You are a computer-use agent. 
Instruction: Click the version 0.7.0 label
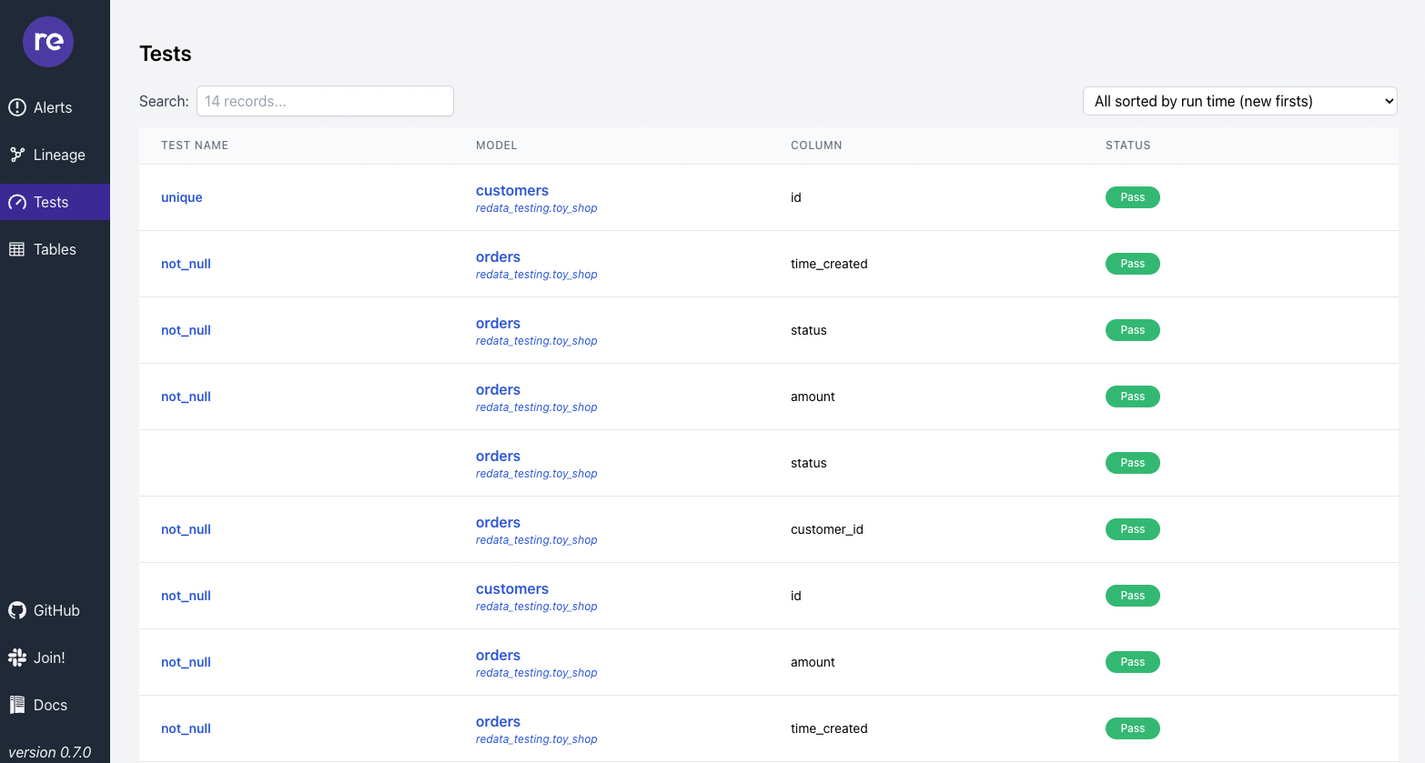[x=50, y=752]
